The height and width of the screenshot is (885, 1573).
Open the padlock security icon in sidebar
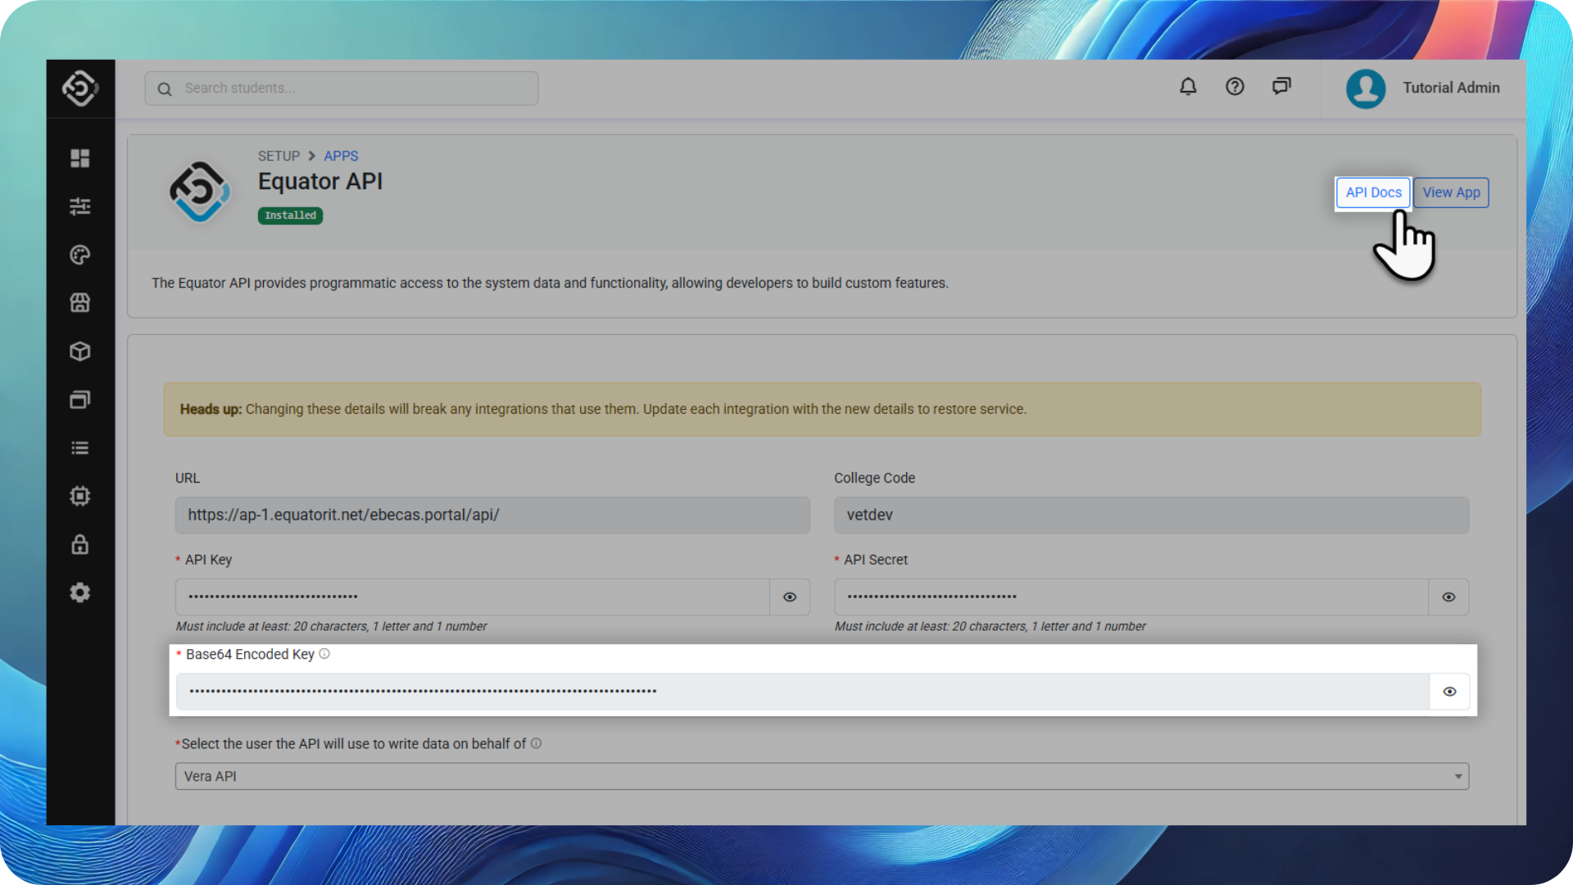point(79,545)
